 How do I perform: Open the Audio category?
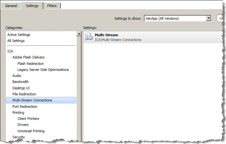pos(17,76)
